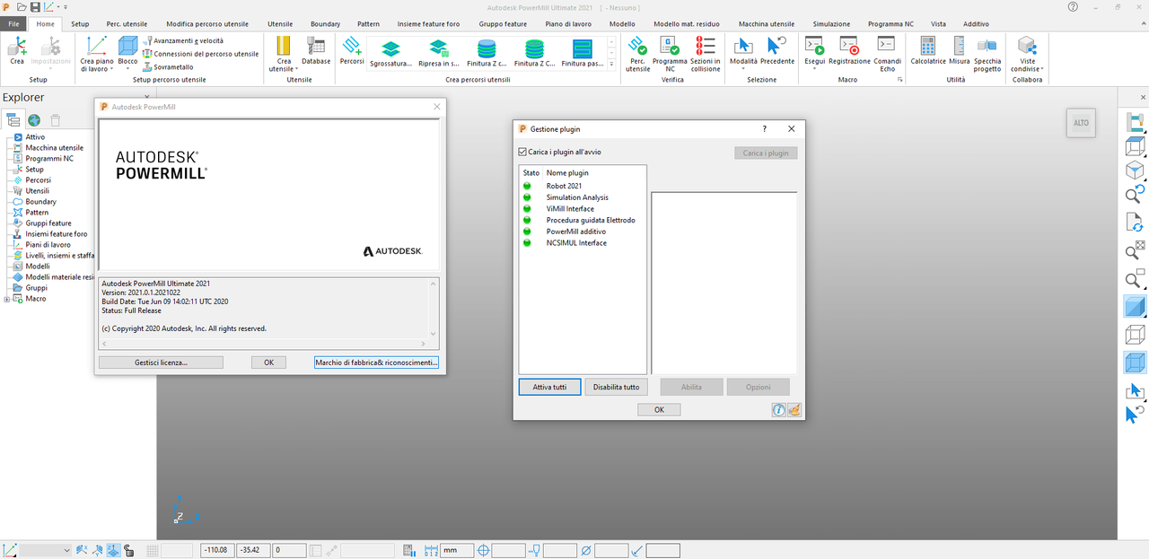Open the Viste condivise dropdown
Screen dimensions: 1149x559
(1040, 68)
